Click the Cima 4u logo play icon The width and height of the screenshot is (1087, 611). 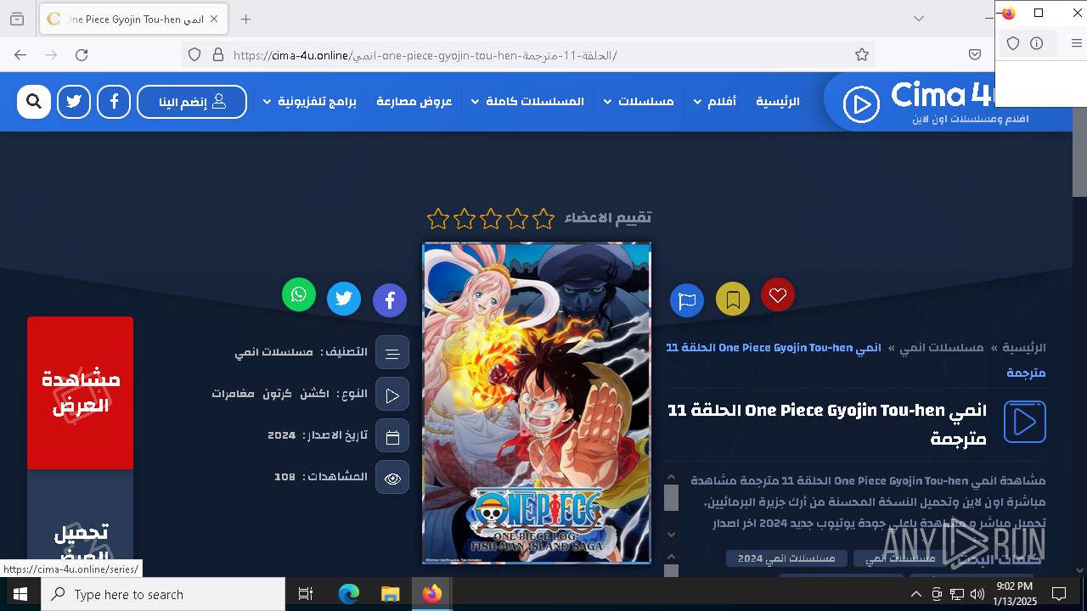tap(861, 104)
